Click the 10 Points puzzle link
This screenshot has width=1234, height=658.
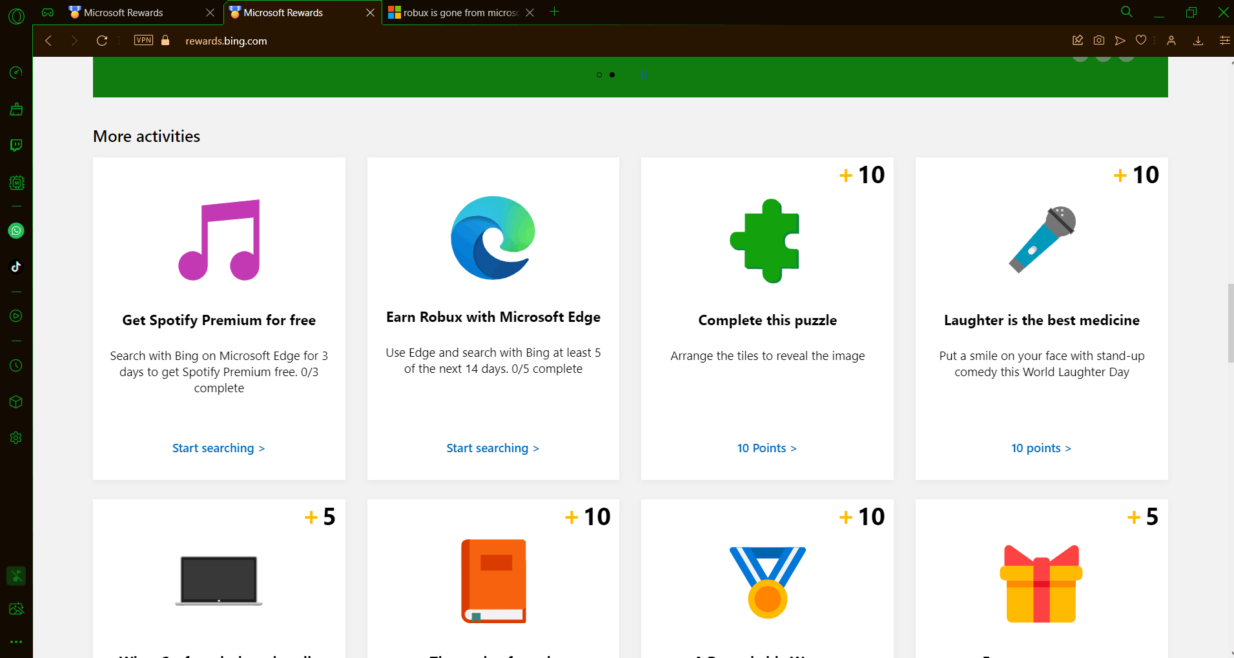tap(767, 448)
